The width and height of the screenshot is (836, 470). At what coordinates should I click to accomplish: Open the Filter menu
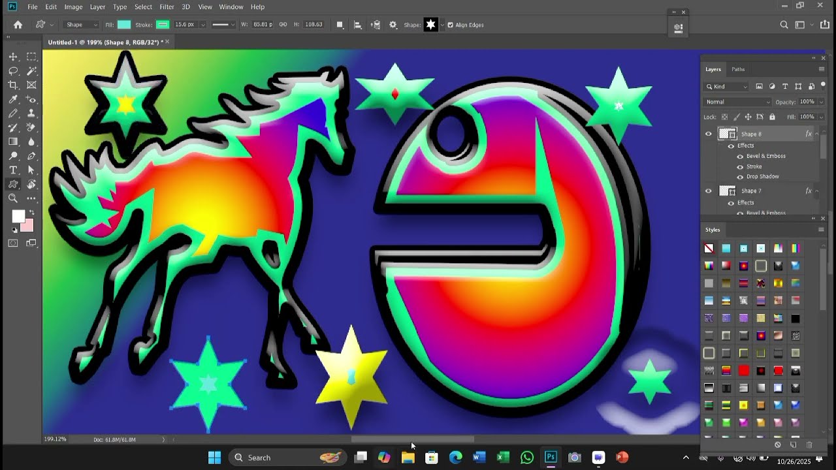(167, 7)
